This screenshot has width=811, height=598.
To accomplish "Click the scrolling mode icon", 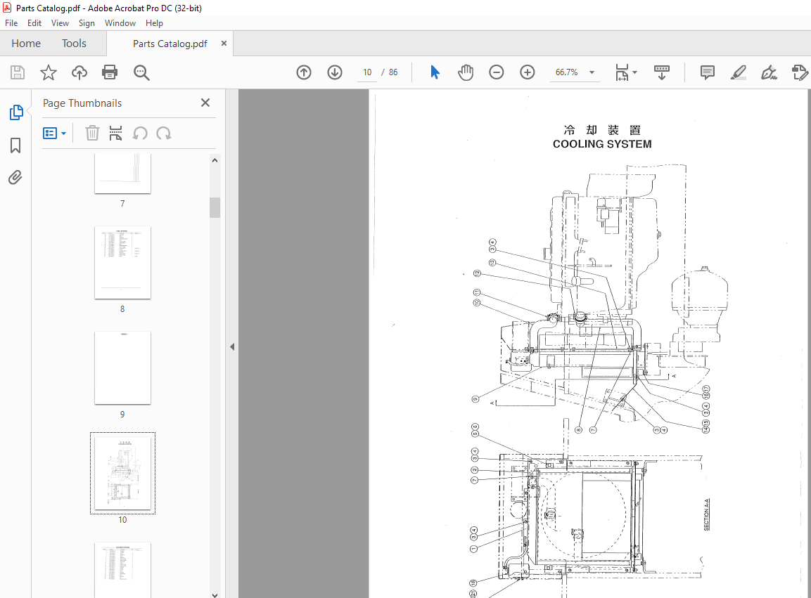I will 661,72.
